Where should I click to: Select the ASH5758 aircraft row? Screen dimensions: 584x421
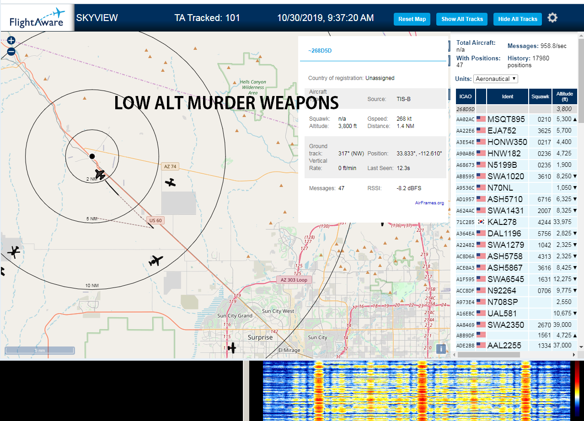click(x=516, y=256)
